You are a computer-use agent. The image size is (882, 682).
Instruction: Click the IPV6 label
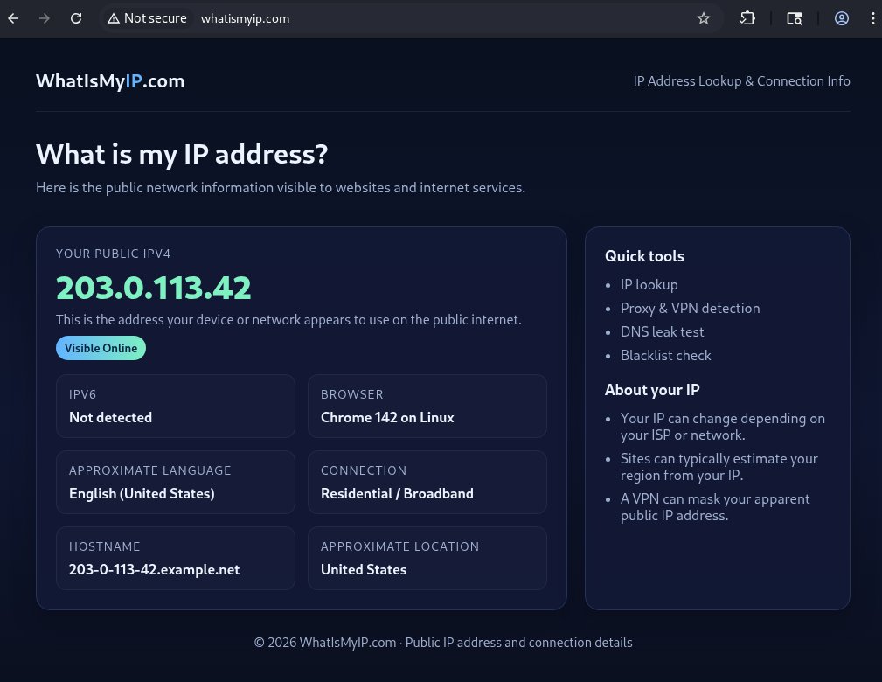[83, 394]
